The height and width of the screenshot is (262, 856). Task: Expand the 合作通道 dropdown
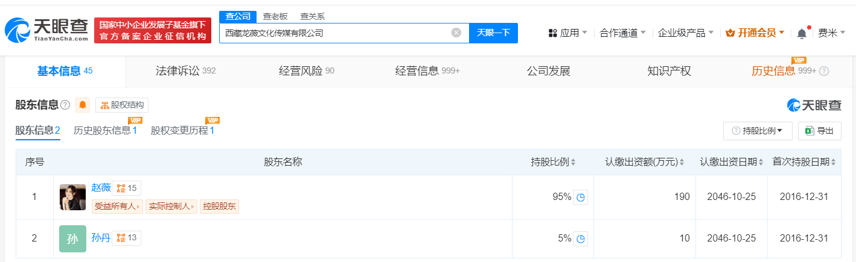(x=622, y=33)
